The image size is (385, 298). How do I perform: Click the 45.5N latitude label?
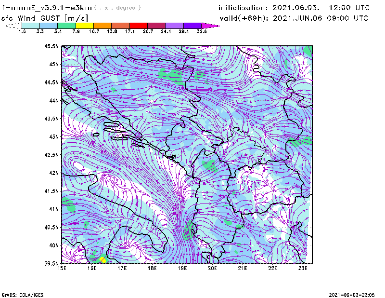51,46
